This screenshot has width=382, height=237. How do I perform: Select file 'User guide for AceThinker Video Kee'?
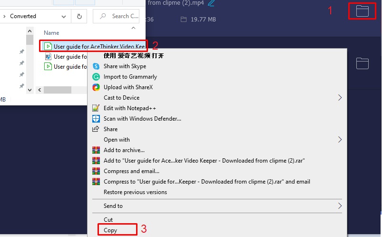pos(94,46)
